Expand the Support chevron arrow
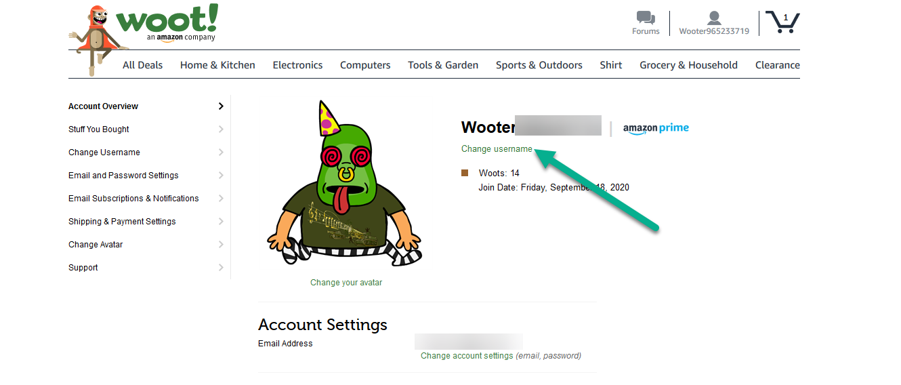This screenshot has height=385, width=901. pos(221,268)
